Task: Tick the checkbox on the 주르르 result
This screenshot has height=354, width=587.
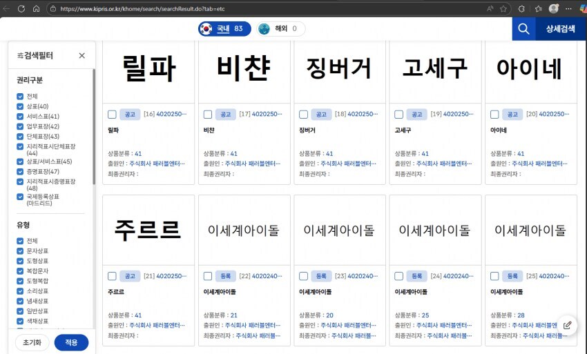Action: (112, 276)
